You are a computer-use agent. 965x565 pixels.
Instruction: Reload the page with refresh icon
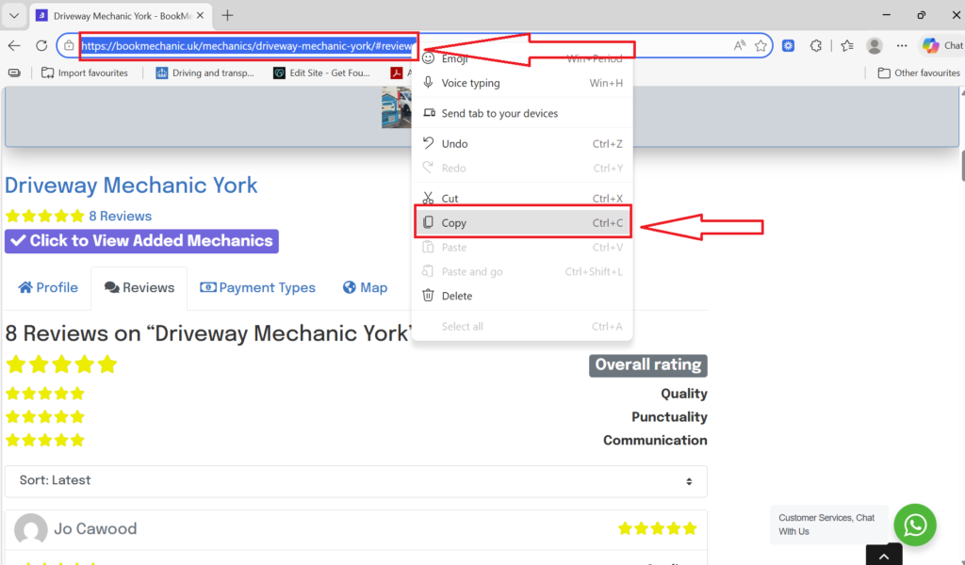[x=41, y=45]
